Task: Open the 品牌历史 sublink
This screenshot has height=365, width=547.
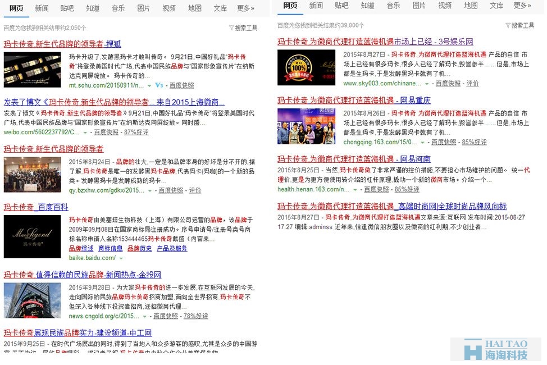Action: [x=139, y=248]
